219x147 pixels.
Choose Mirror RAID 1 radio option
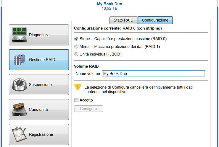point(76,46)
